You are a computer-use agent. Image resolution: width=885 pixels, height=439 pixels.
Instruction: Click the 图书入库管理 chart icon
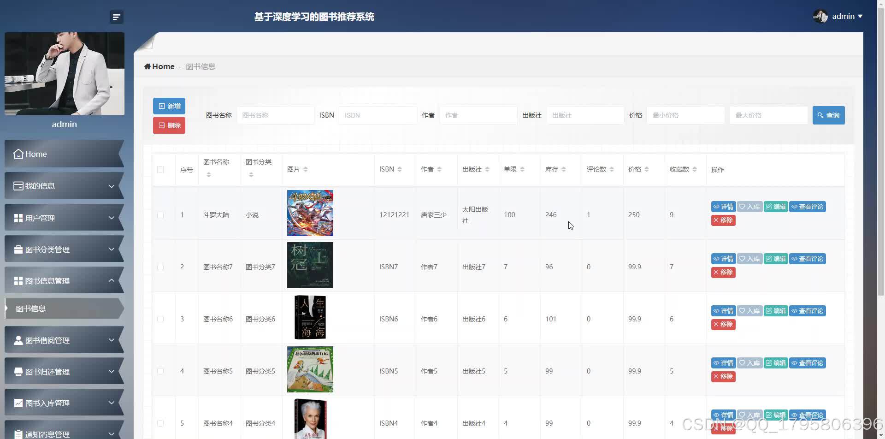pyautogui.click(x=18, y=403)
